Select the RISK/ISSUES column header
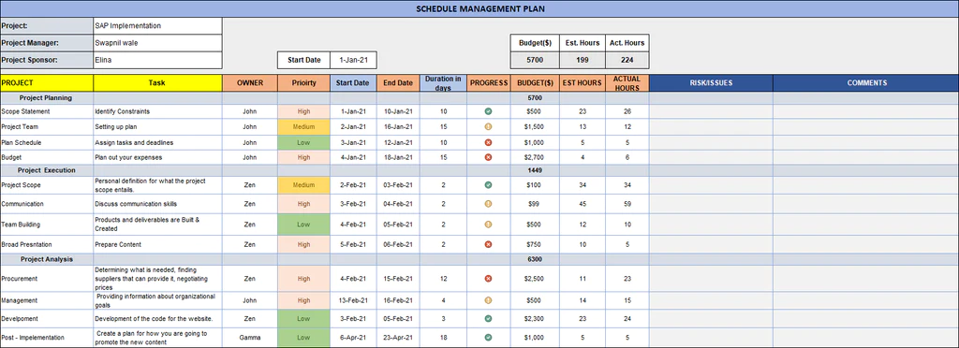The image size is (959, 348). (x=711, y=83)
